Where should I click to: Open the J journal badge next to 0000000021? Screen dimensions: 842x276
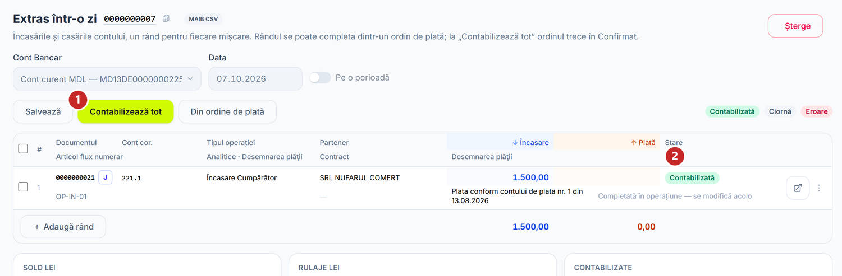tap(106, 178)
